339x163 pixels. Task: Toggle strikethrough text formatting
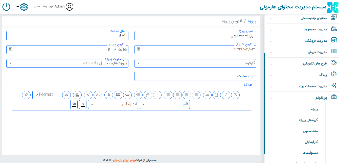[207, 95]
